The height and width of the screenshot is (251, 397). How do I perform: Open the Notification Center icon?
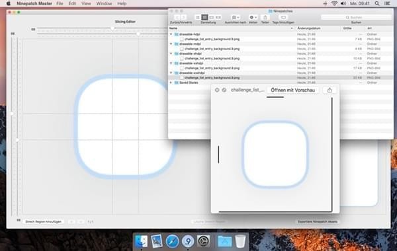(387, 3)
